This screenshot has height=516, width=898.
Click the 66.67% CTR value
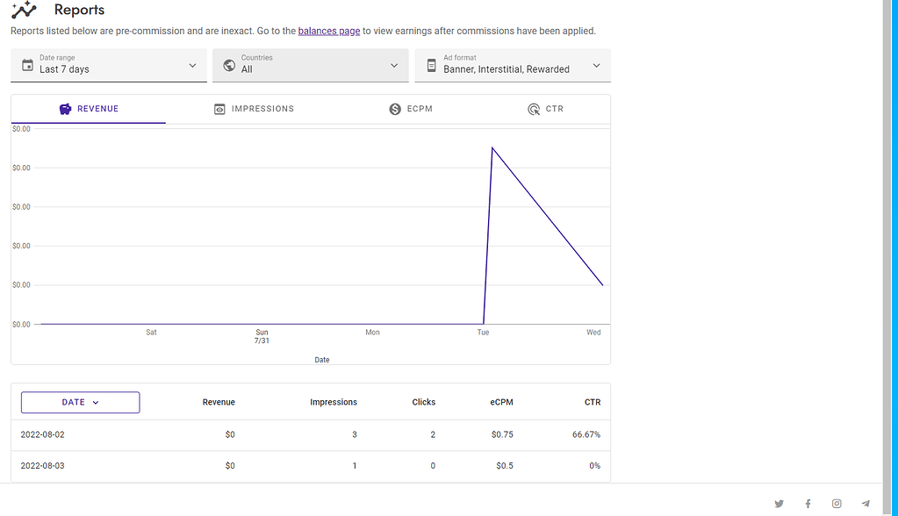tap(586, 434)
